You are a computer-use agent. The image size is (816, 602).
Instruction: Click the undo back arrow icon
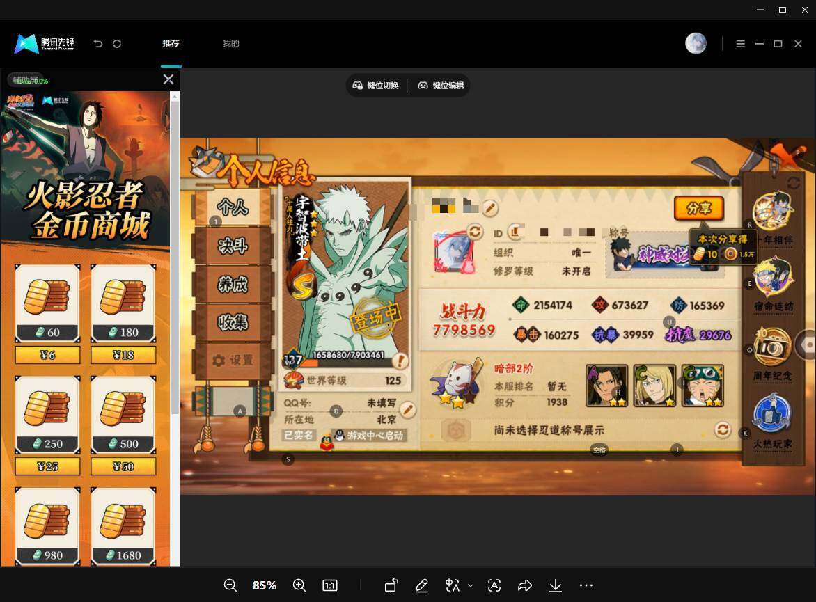point(98,44)
